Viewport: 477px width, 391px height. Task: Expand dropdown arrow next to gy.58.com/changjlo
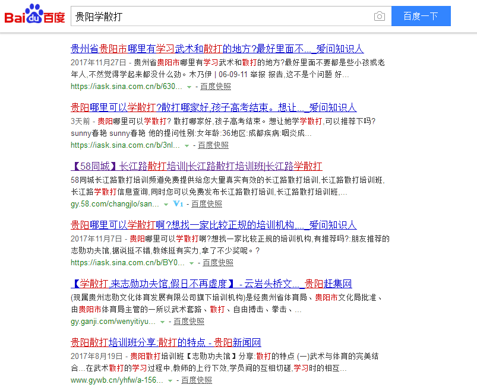pos(166,205)
